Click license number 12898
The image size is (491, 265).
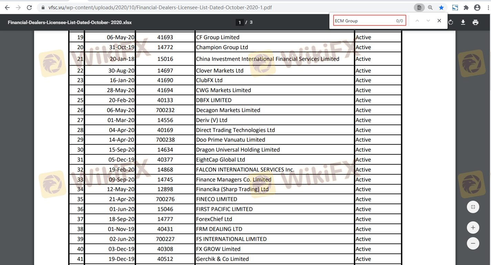[165, 189]
